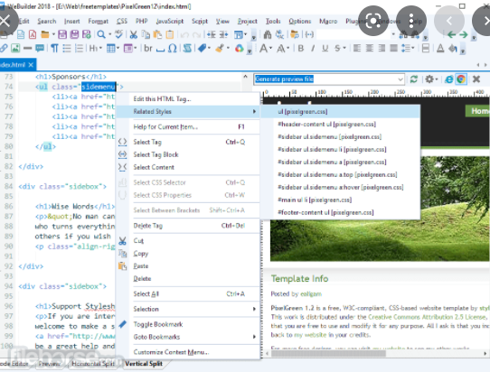Click the single Save diskette icon
The height and width of the screenshot is (372, 490).
pos(62,34)
